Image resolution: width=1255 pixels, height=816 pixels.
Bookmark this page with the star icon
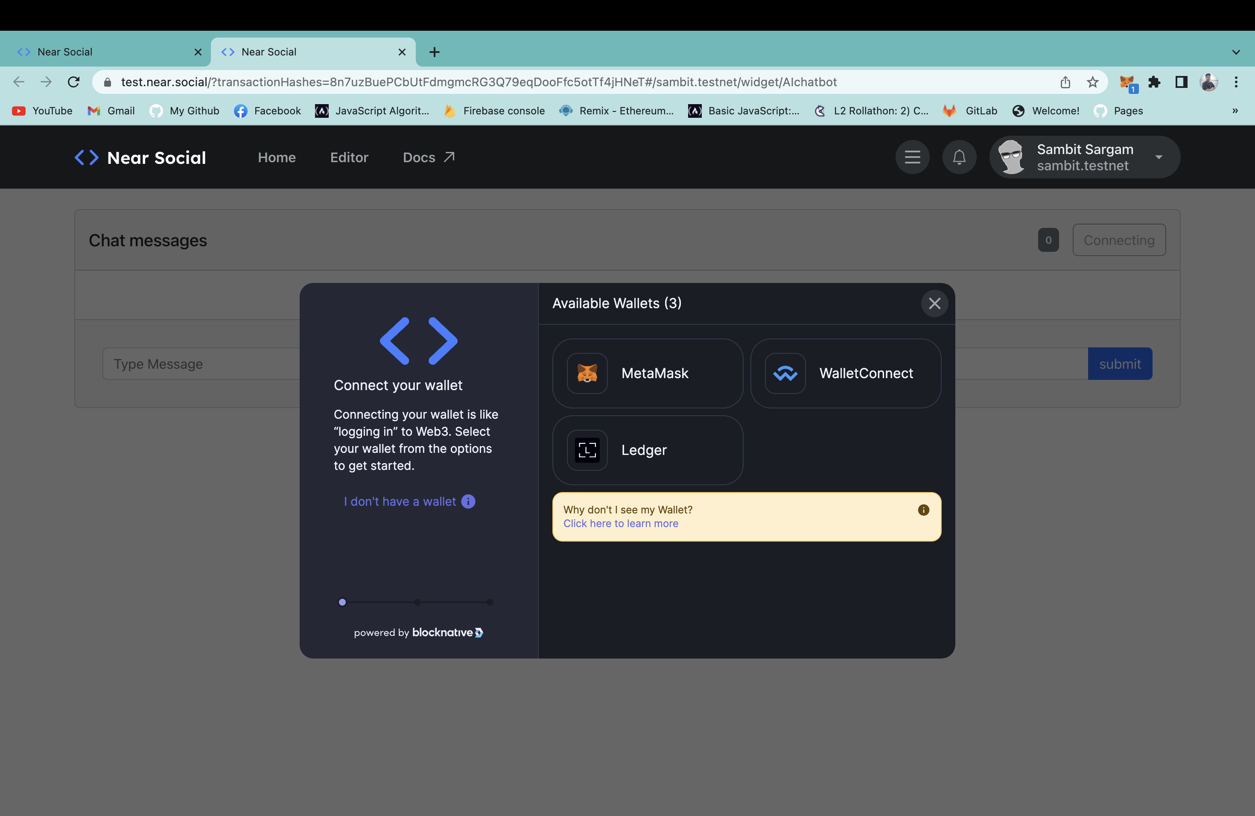pos(1092,82)
